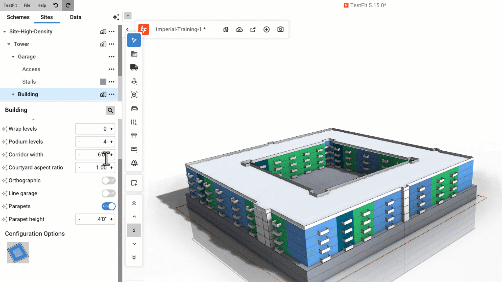Open the File menu
Screen dimensions: 502x282
[x=27, y=5]
